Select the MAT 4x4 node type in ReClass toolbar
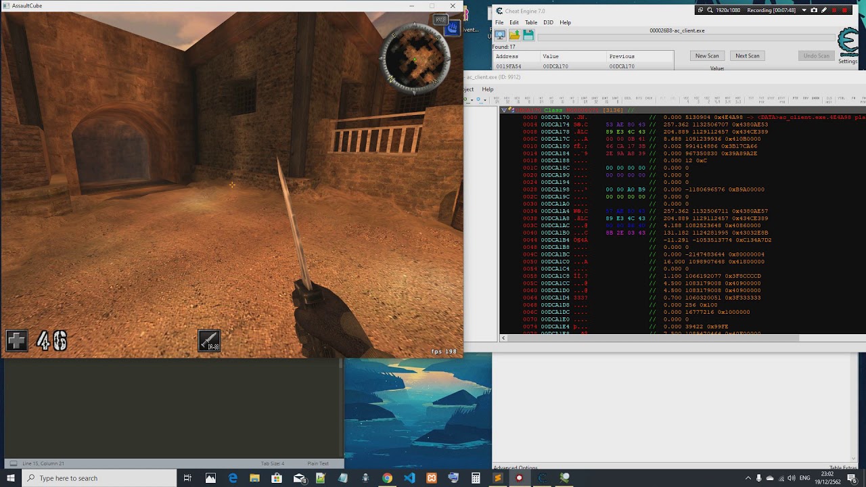 pos(717,99)
